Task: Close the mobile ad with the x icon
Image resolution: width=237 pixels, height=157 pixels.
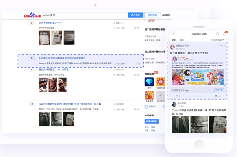Action: [224, 46]
